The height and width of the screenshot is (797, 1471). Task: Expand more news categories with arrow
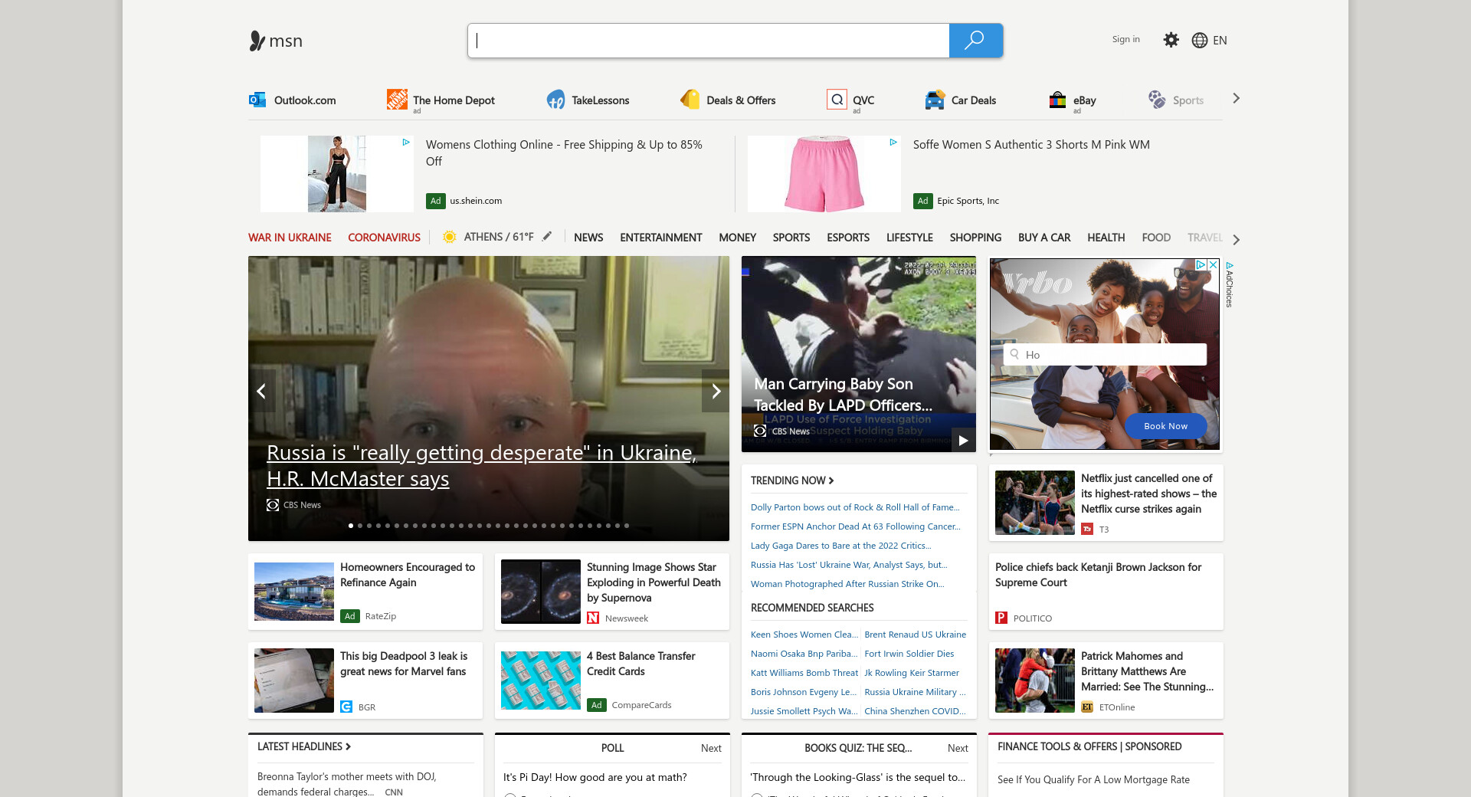coord(1236,239)
